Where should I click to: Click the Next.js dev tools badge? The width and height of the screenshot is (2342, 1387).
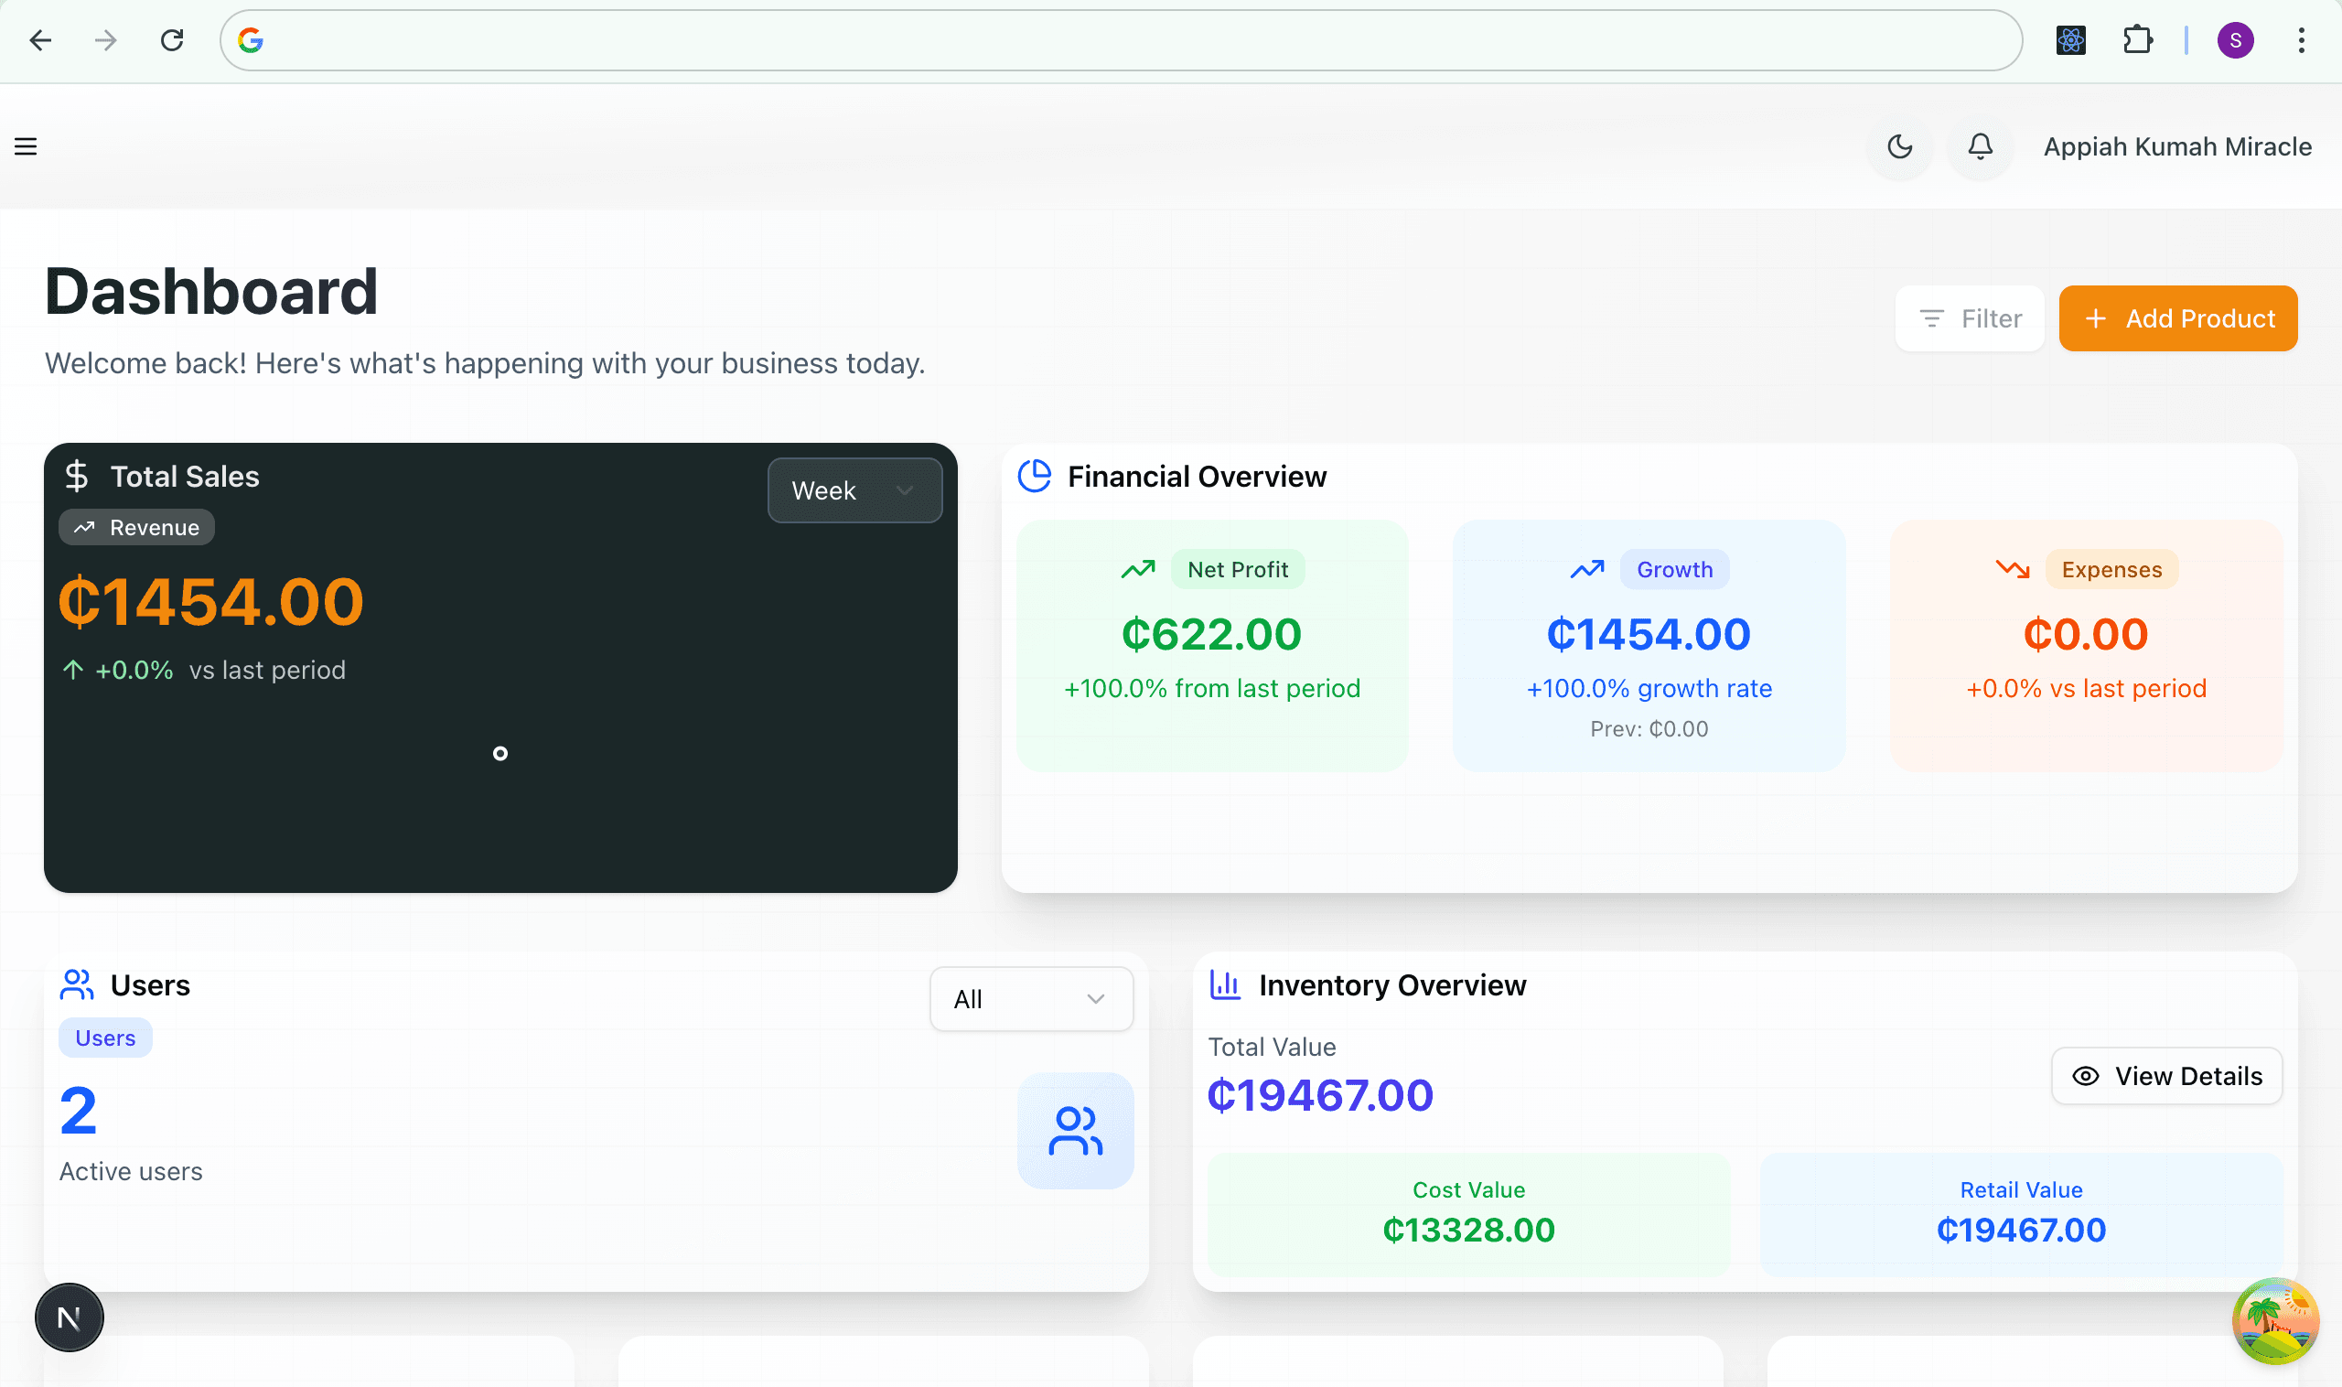pos(70,1317)
